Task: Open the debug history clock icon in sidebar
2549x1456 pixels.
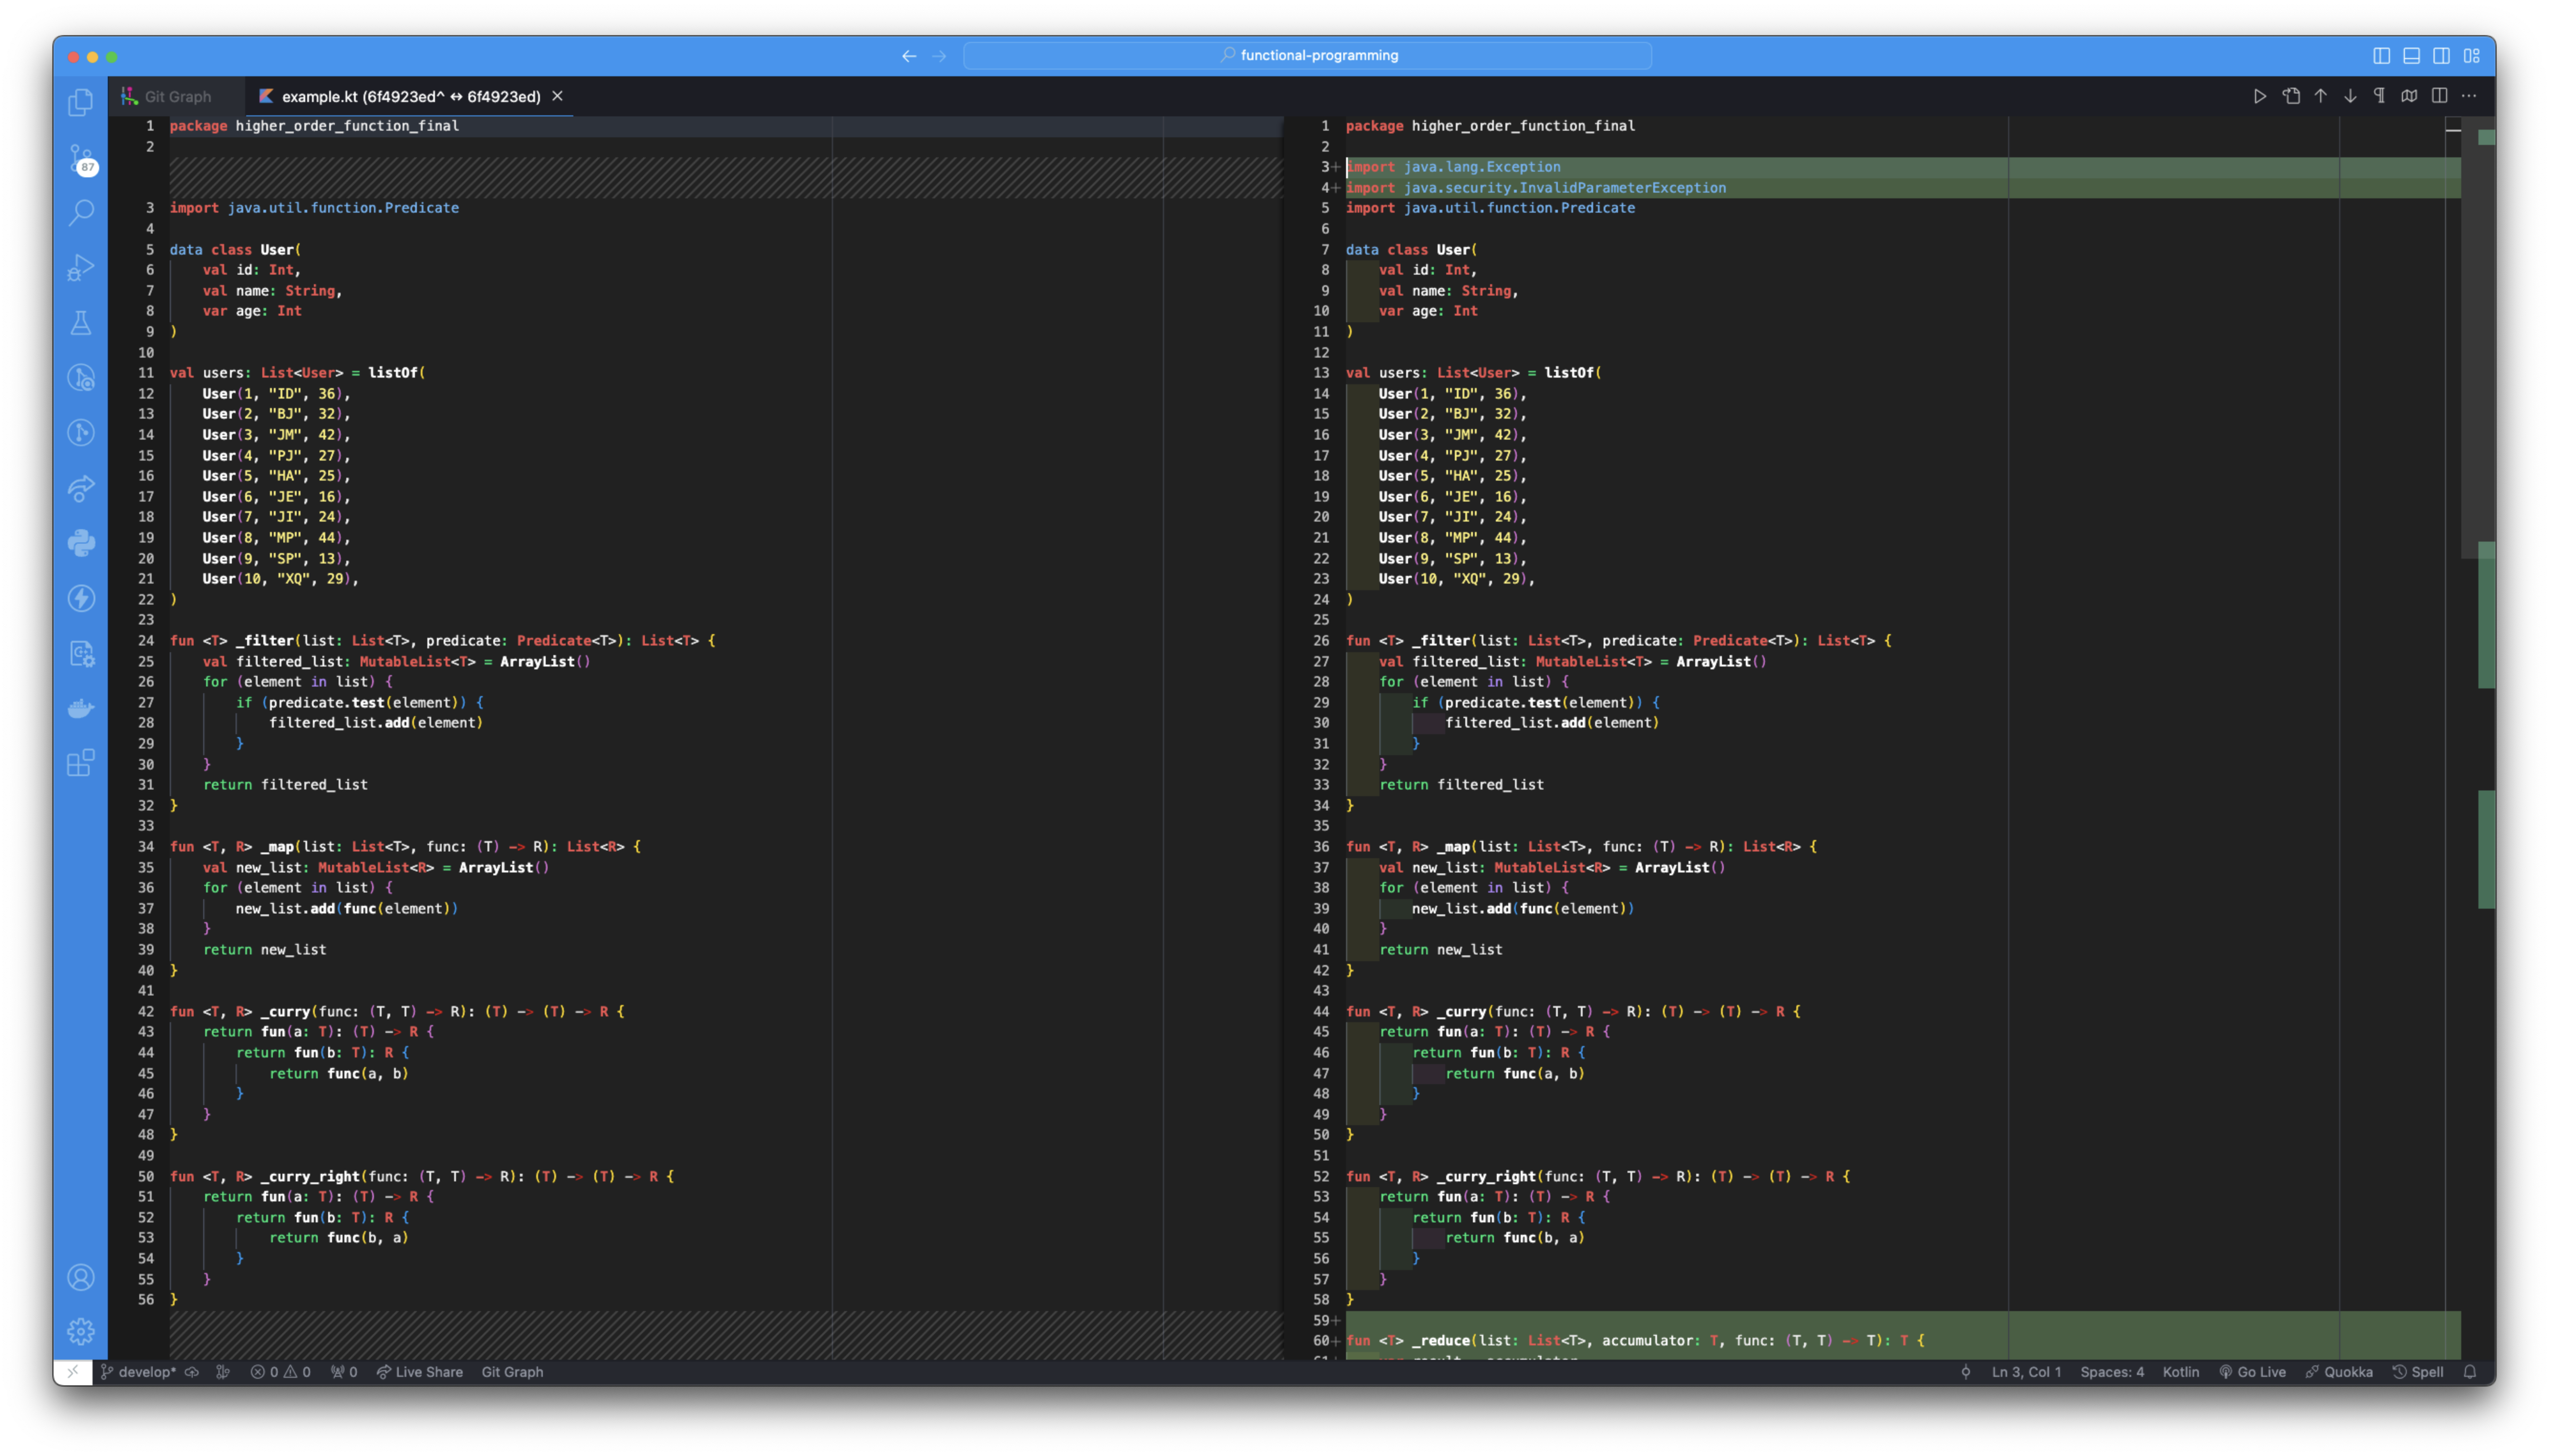Action: (x=81, y=377)
